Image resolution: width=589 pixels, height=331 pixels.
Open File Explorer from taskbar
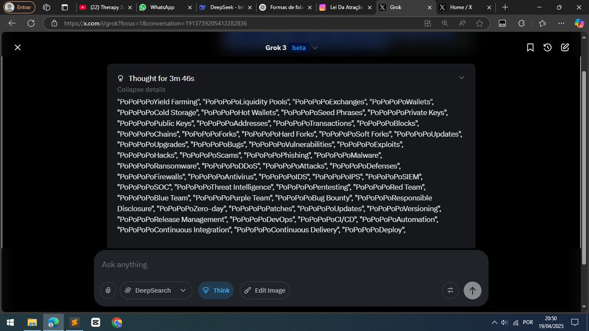pos(32,322)
